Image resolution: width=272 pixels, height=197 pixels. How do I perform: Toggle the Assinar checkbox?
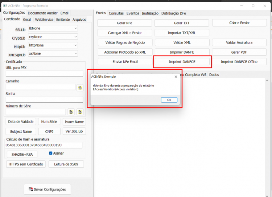point(51,153)
